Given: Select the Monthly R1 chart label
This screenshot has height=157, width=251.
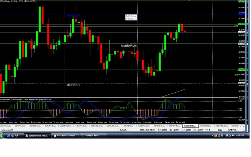Looking at the screenshot, I should pos(73,16).
